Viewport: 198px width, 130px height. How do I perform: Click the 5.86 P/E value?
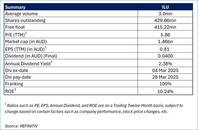pyautogui.click(x=165, y=35)
